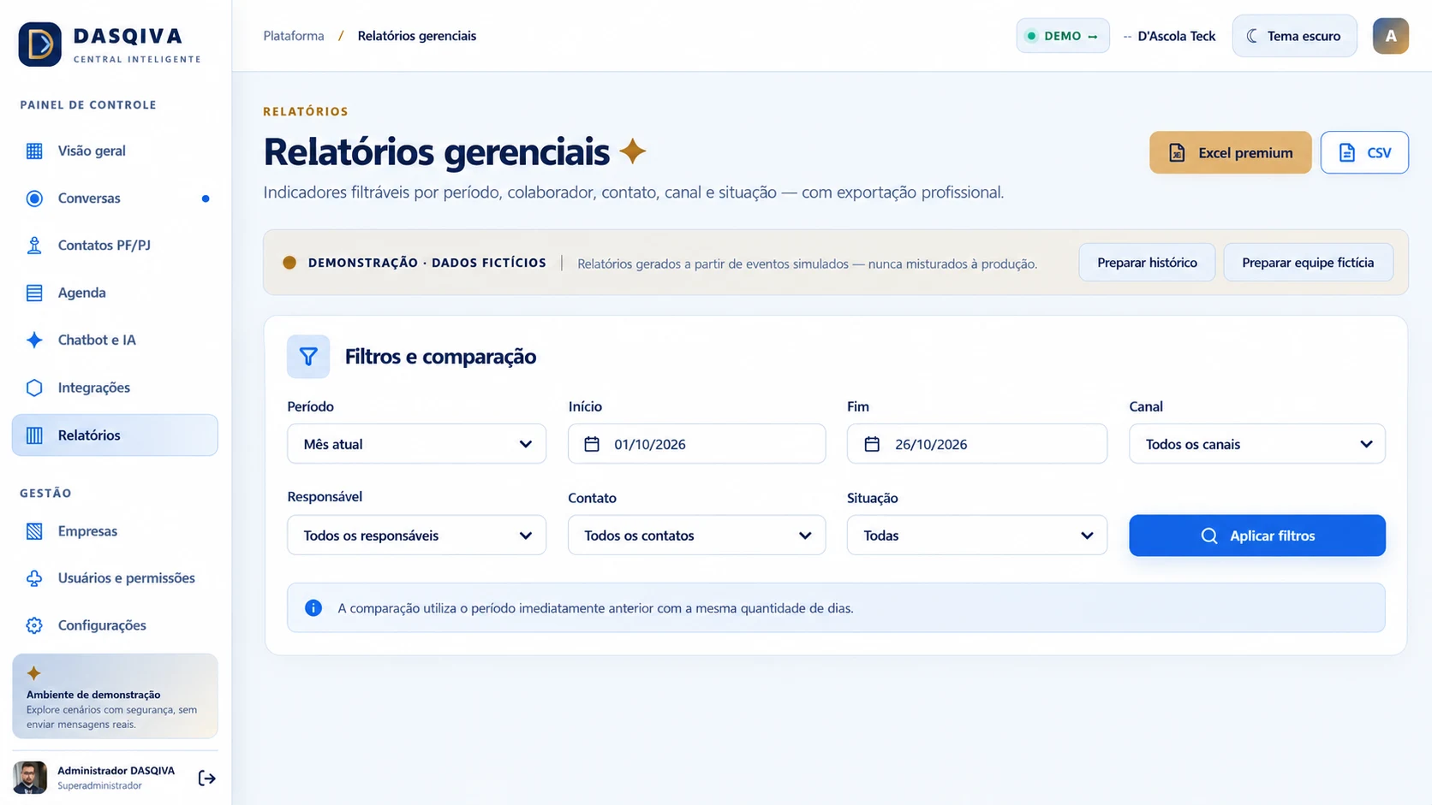Screen dimensions: 1432x805
Task: Click the Integrações hexagon icon
Action: click(34, 388)
